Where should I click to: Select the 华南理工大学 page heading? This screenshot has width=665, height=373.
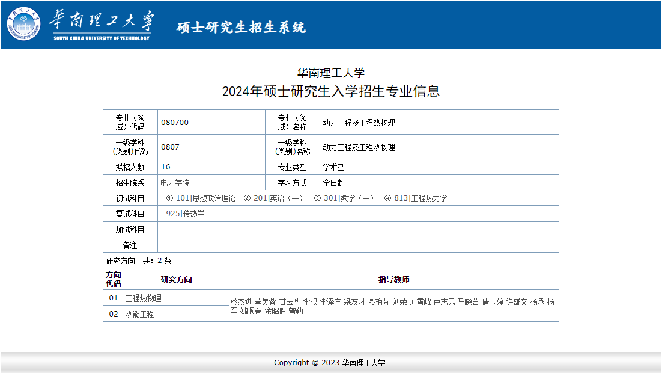tap(331, 73)
